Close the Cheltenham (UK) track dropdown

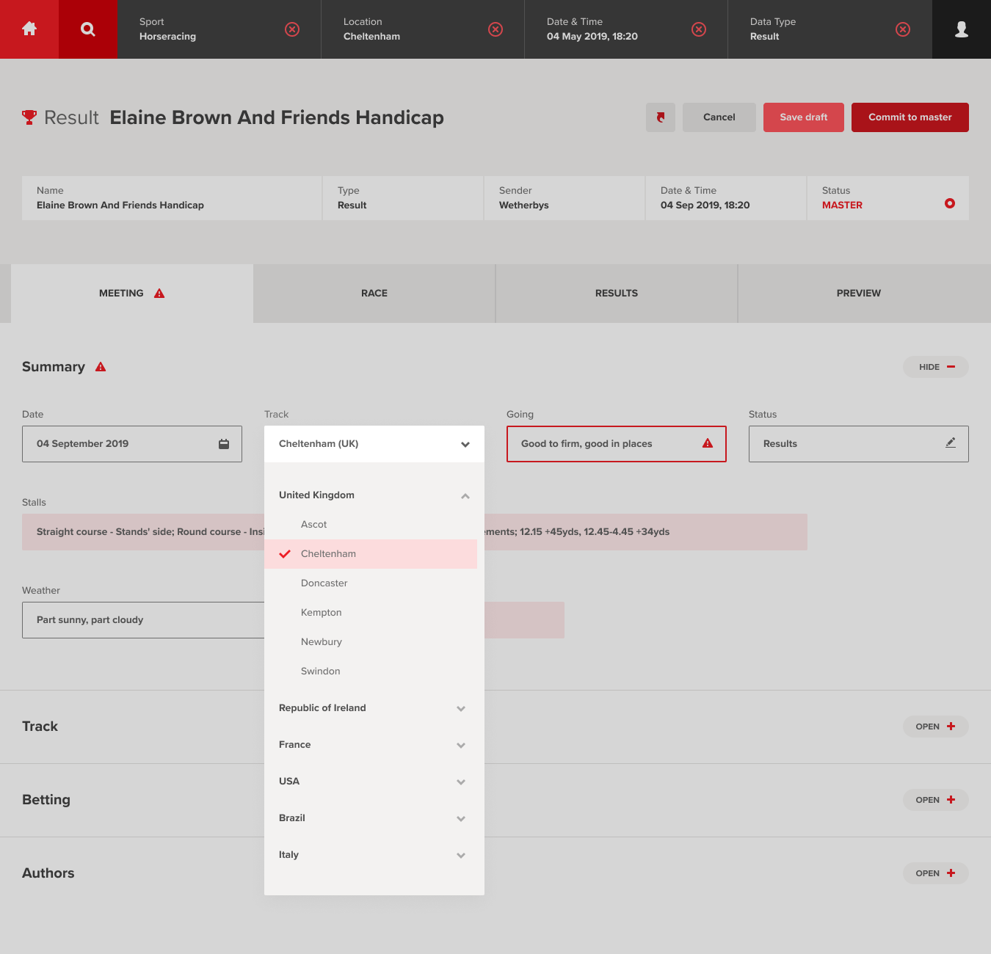[465, 445]
